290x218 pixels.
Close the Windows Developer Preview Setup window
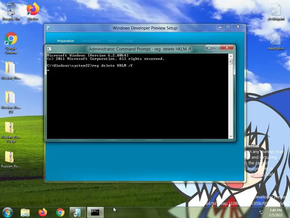(x=238, y=27)
